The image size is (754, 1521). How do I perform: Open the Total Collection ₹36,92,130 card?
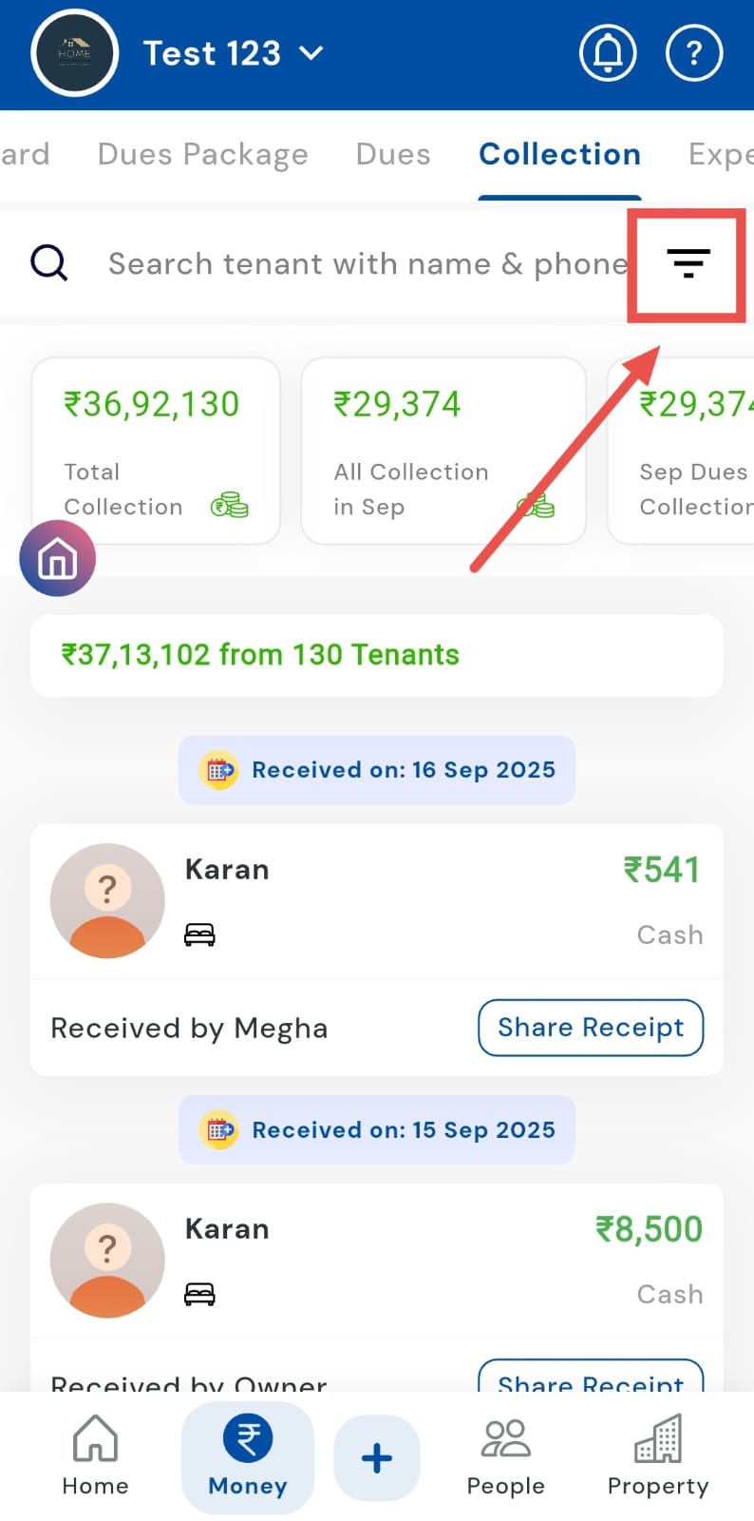tap(156, 451)
